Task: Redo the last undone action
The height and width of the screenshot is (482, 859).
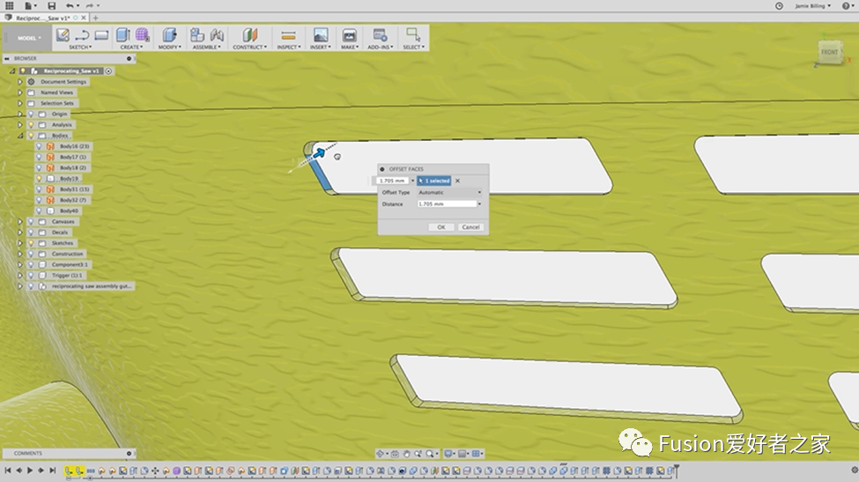Action: click(x=90, y=5)
